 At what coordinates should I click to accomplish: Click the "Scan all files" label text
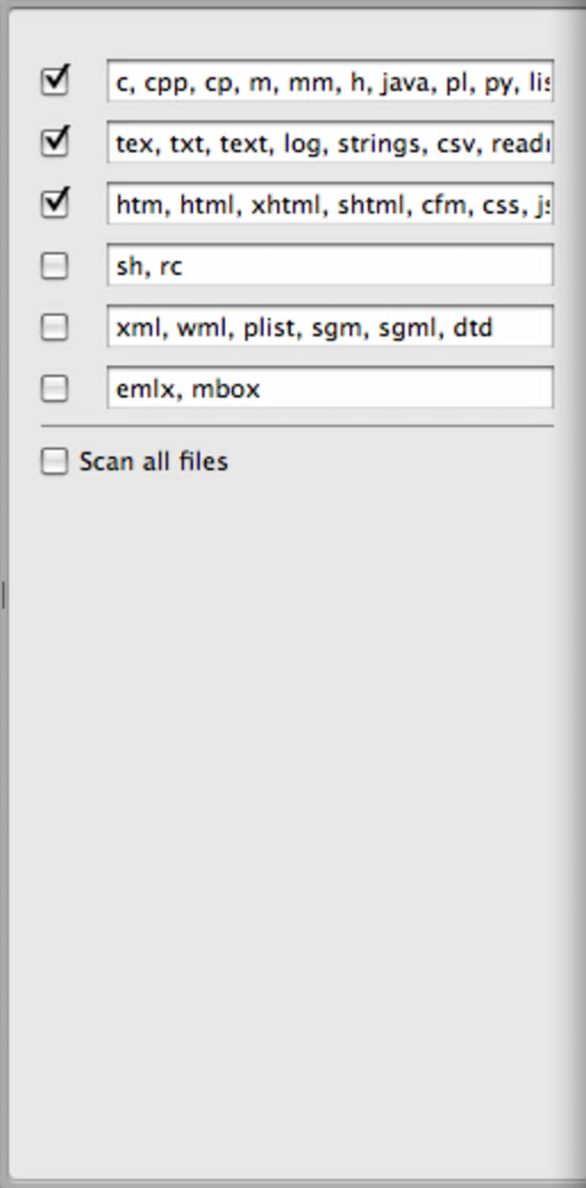coord(153,462)
